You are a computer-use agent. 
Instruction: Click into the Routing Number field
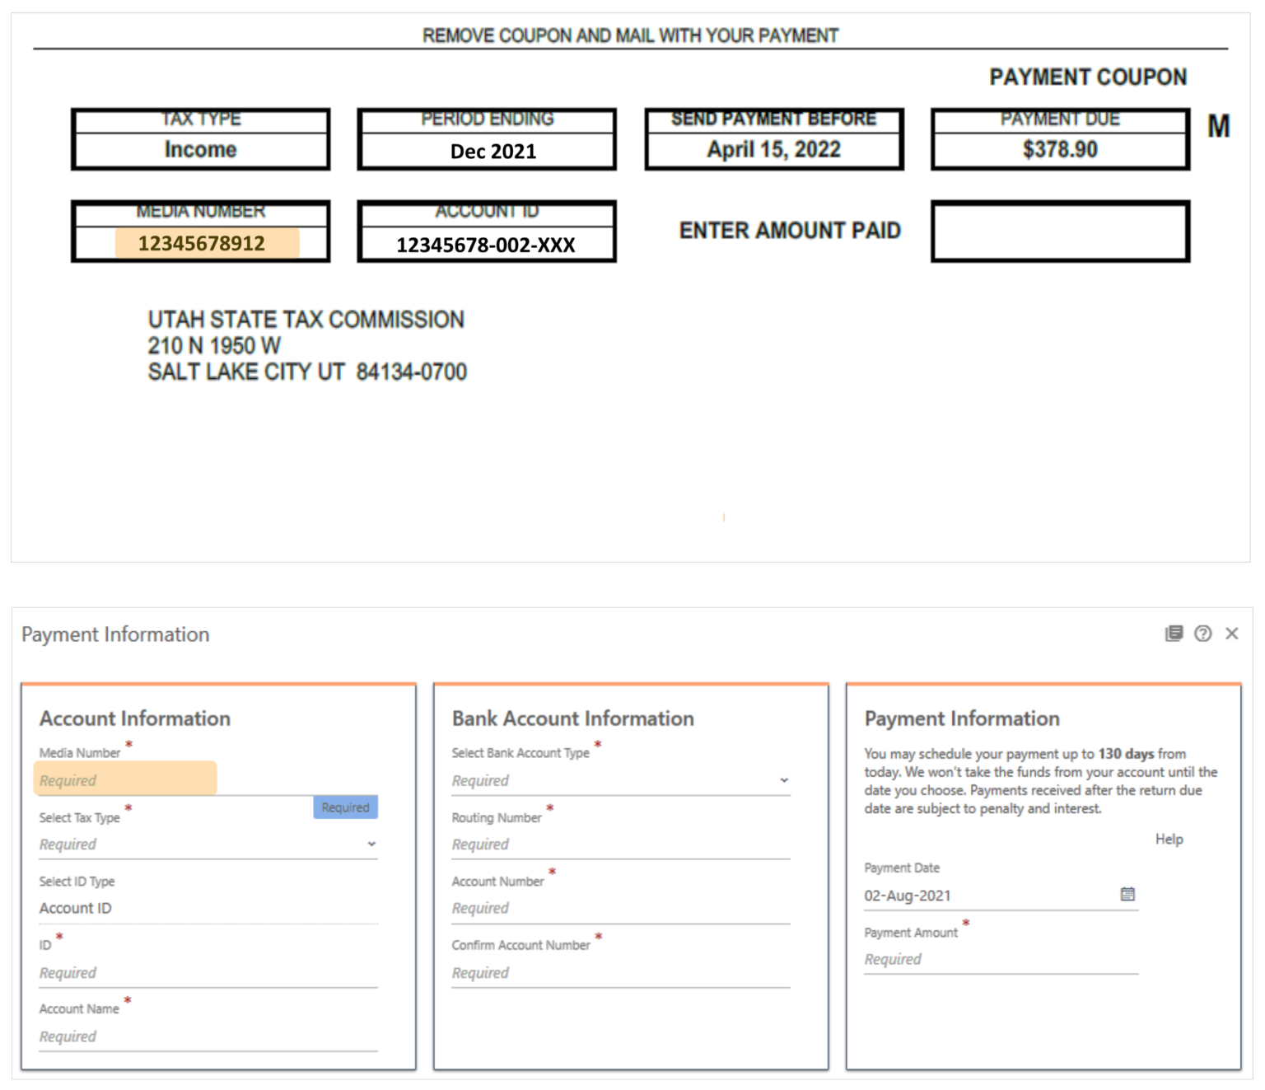coord(619,844)
